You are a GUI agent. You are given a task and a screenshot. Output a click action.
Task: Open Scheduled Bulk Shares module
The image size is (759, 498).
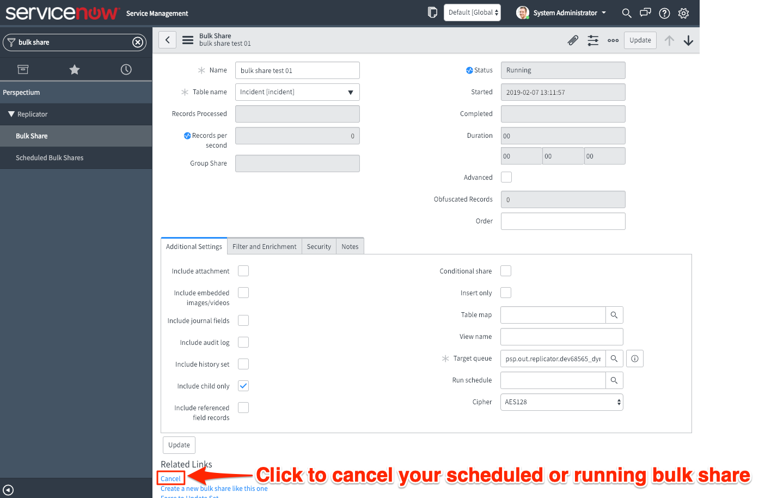76,158
